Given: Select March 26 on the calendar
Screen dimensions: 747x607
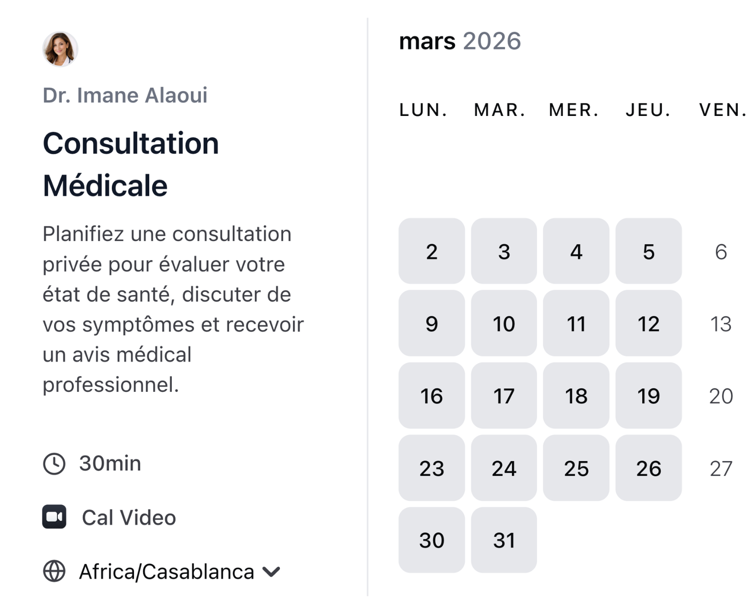Looking at the screenshot, I should click(648, 468).
